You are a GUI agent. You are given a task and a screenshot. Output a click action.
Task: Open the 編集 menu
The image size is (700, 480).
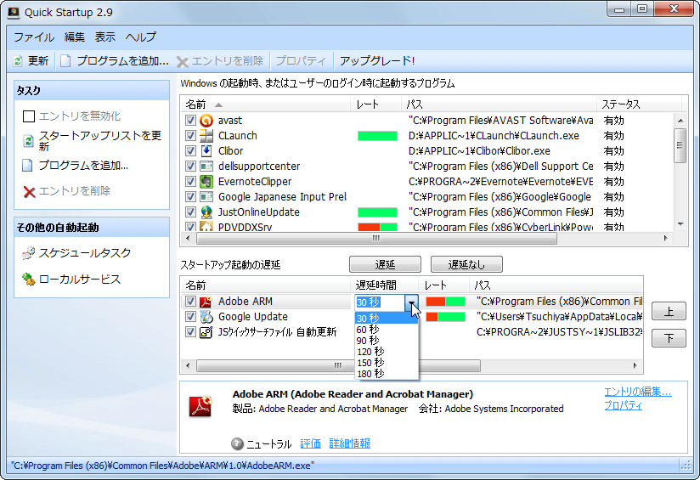pyautogui.click(x=74, y=37)
